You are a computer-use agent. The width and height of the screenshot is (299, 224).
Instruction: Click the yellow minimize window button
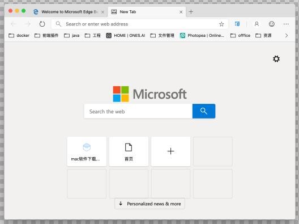17,11
